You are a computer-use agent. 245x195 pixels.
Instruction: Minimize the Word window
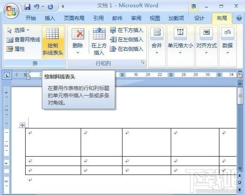pyautogui.click(x=207, y=7)
